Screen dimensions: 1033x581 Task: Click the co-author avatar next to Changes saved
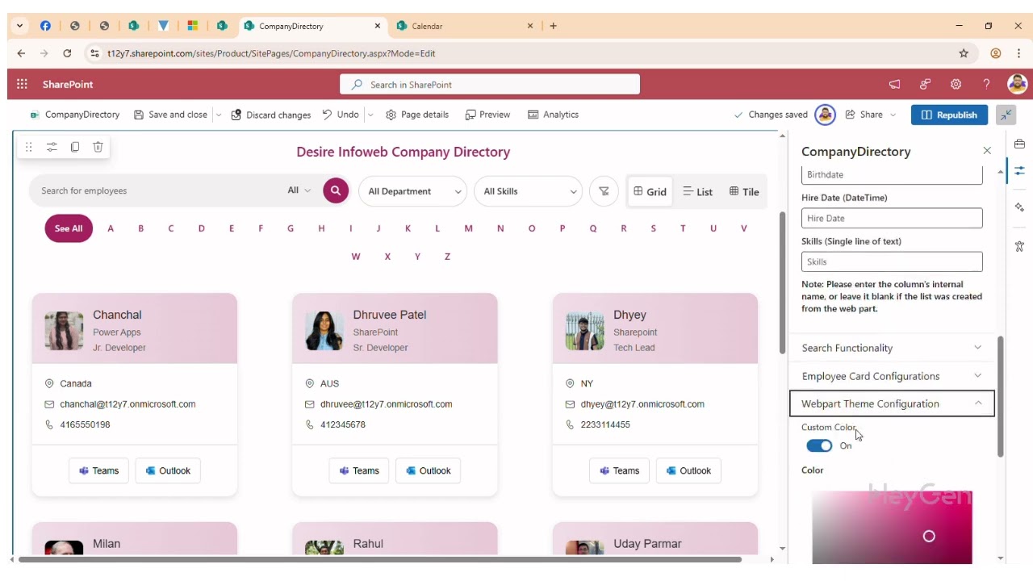point(825,115)
